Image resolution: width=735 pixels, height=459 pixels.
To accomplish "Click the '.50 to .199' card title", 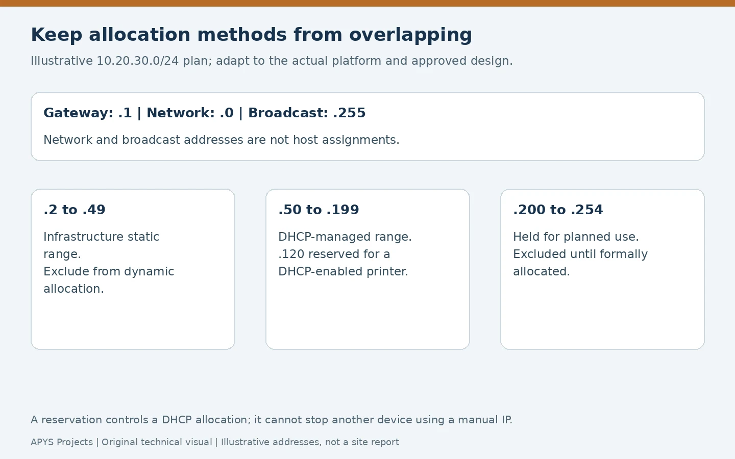I will 318,210.
